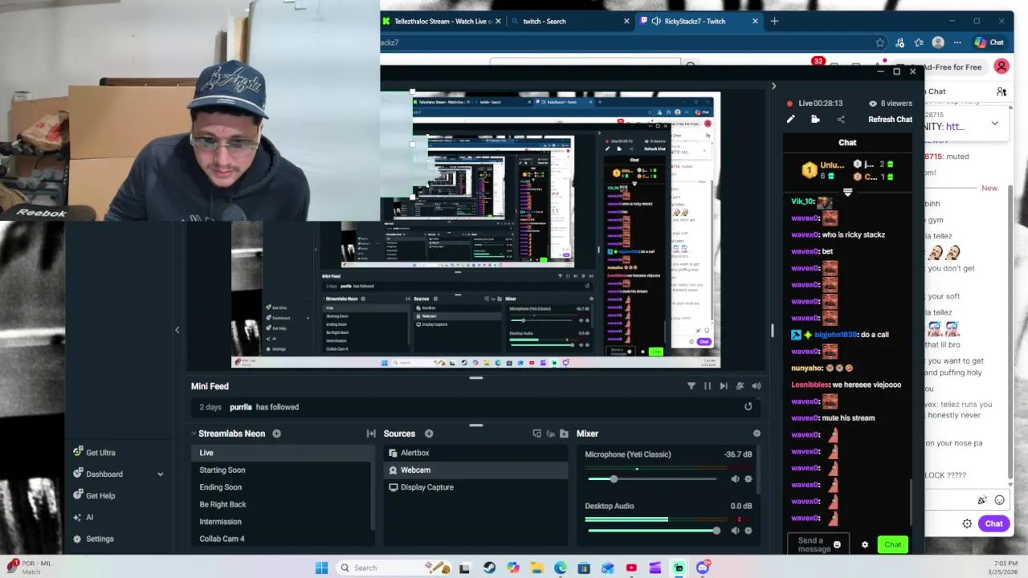Open browser Twitch chat settings gear
The image size is (1028, 578).
tap(967, 523)
